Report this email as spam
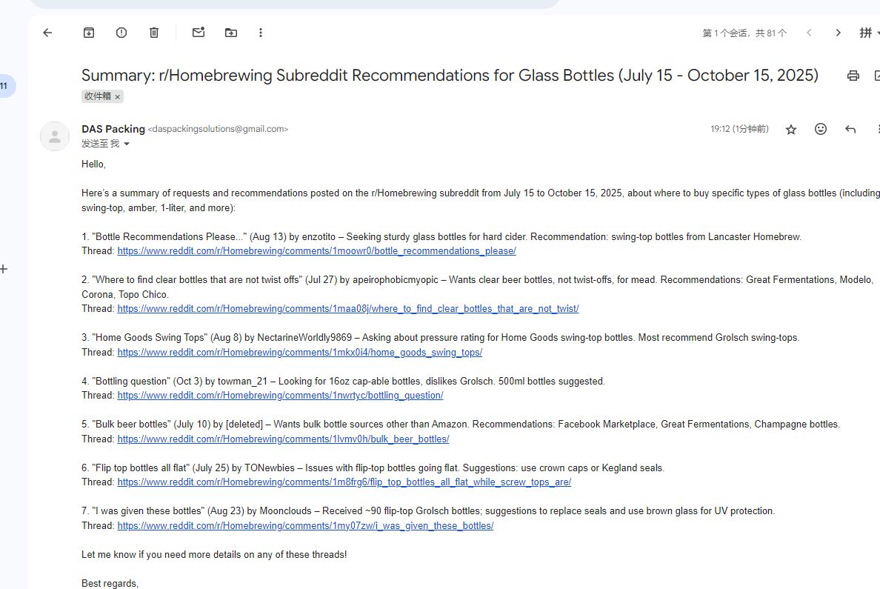 121,33
